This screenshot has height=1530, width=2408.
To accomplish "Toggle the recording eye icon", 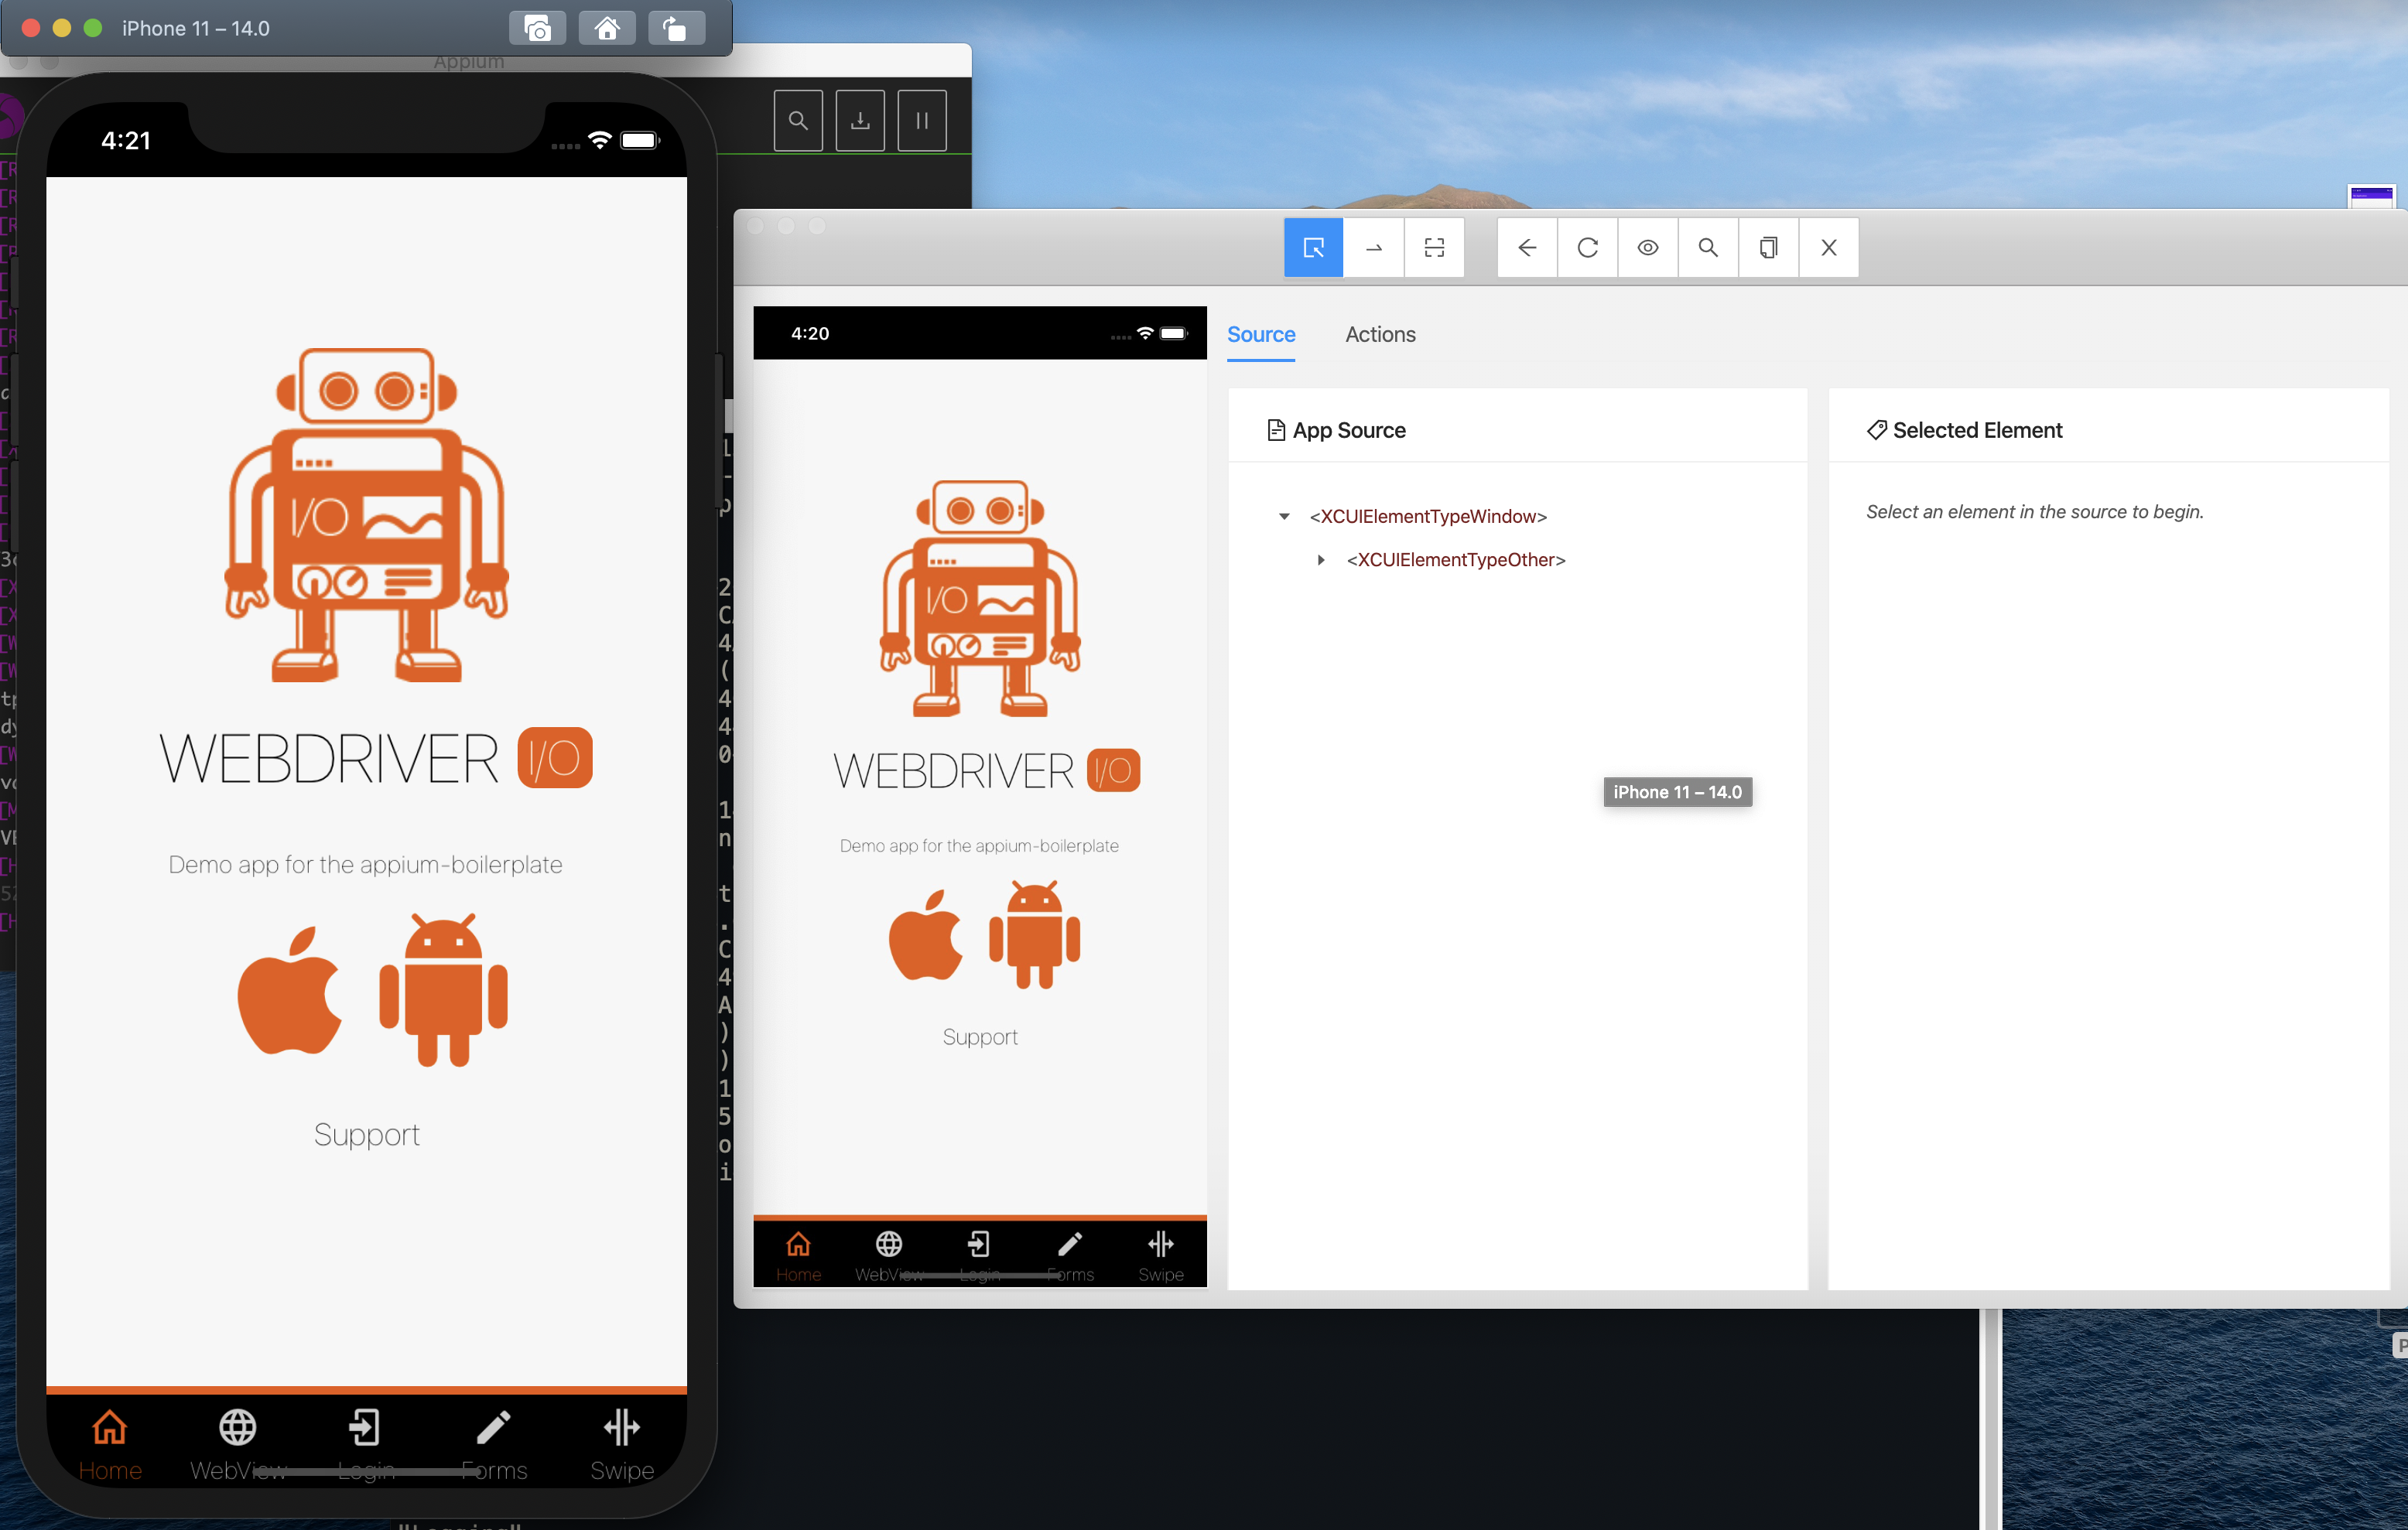I will point(1647,248).
